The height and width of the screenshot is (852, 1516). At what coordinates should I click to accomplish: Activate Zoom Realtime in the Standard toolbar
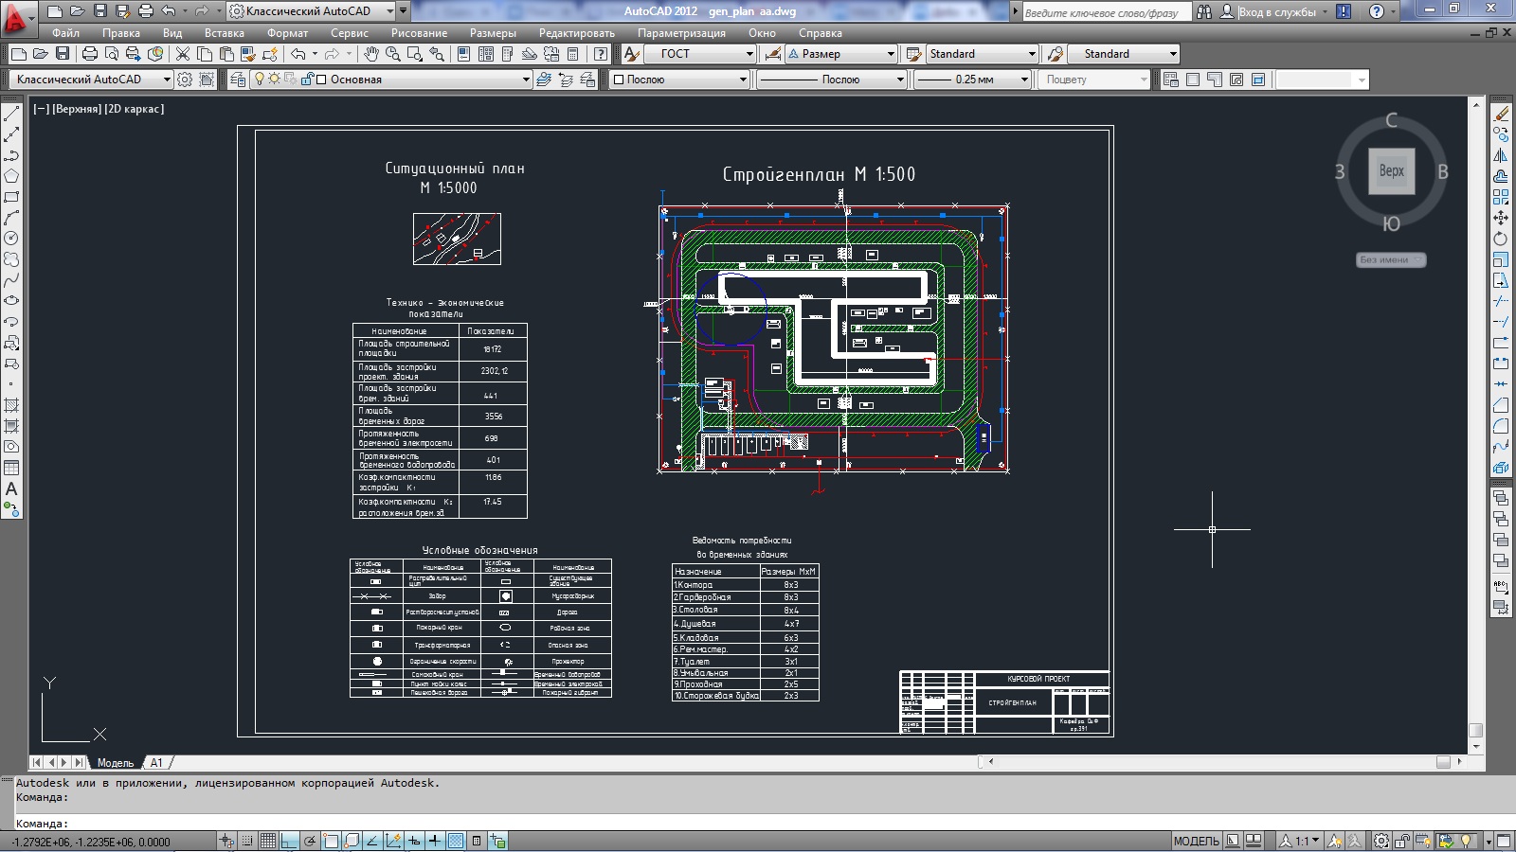392,54
